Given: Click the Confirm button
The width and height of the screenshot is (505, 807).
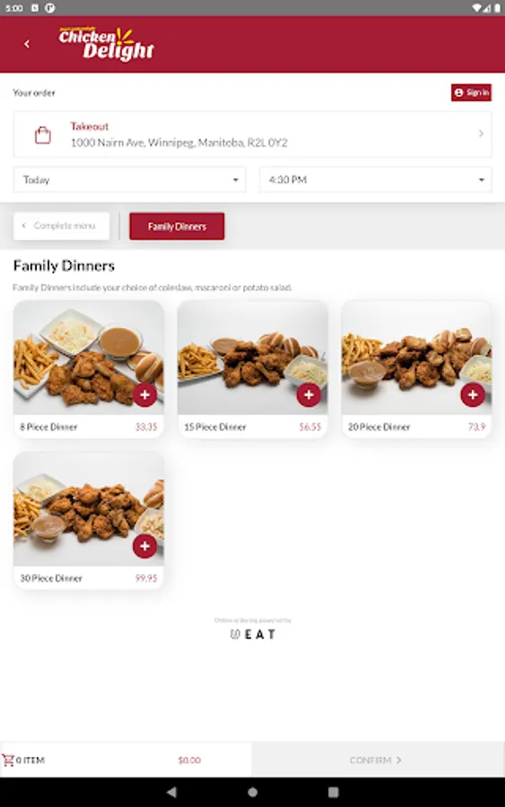Looking at the screenshot, I should point(377,759).
